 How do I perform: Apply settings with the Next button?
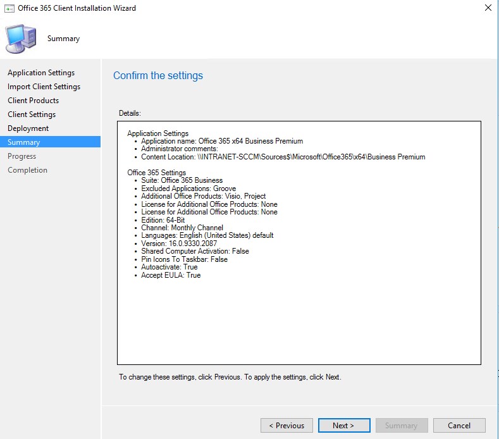(x=344, y=425)
